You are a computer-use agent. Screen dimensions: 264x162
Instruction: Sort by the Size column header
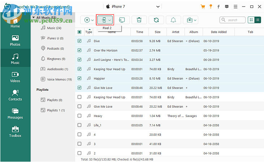158,32
